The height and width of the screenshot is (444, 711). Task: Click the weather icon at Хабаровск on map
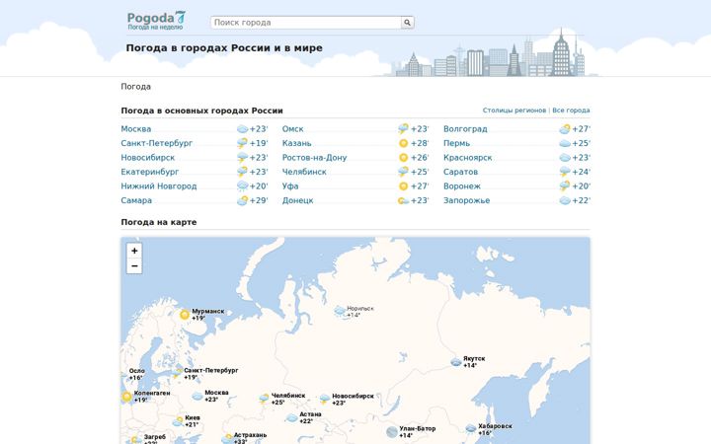[x=471, y=428]
